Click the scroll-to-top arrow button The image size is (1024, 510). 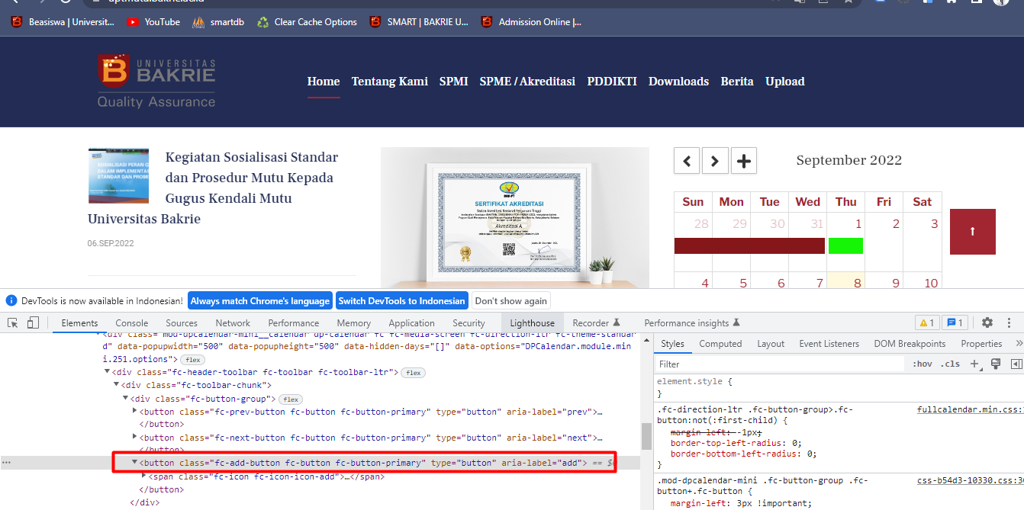(972, 232)
